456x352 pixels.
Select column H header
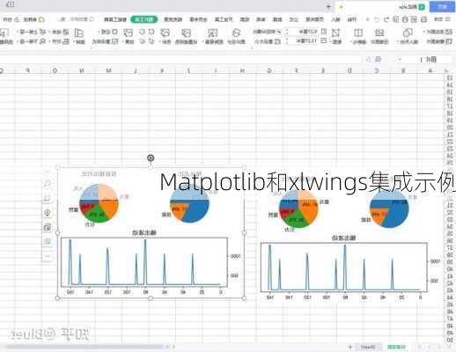(242, 70)
